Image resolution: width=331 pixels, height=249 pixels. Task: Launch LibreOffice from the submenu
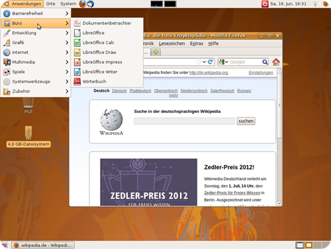pyautogui.click(x=107, y=33)
